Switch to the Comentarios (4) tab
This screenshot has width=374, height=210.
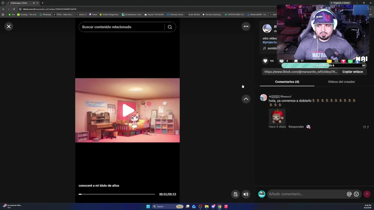coord(287,82)
